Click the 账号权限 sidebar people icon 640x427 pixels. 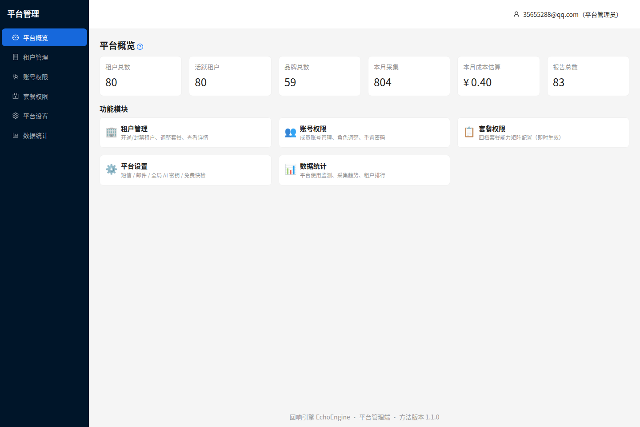16,77
